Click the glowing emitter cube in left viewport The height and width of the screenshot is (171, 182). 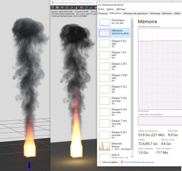[x=30, y=150]
